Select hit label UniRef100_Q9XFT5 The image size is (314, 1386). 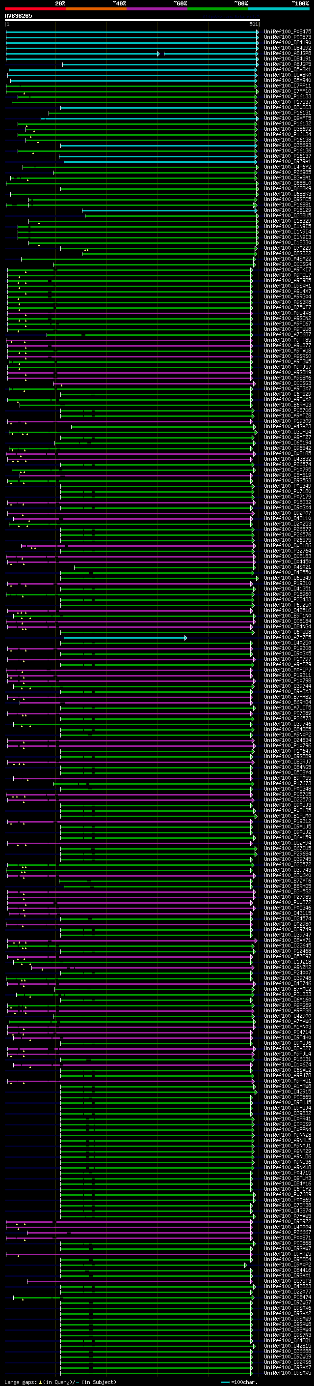[x=288, y=118]
